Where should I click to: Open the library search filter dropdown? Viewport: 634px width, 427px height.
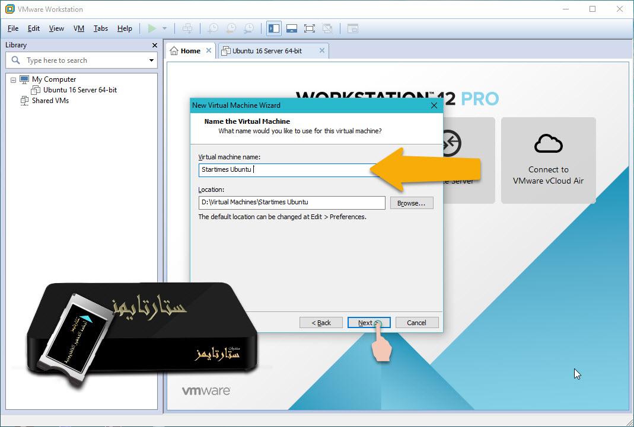pyautogui.click(x=151, y=60)
